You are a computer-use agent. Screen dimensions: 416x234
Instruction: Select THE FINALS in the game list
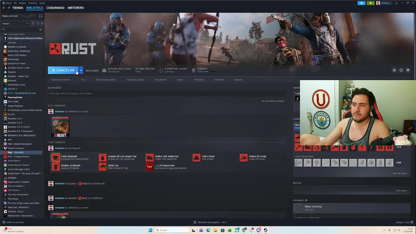click(13, 190)
